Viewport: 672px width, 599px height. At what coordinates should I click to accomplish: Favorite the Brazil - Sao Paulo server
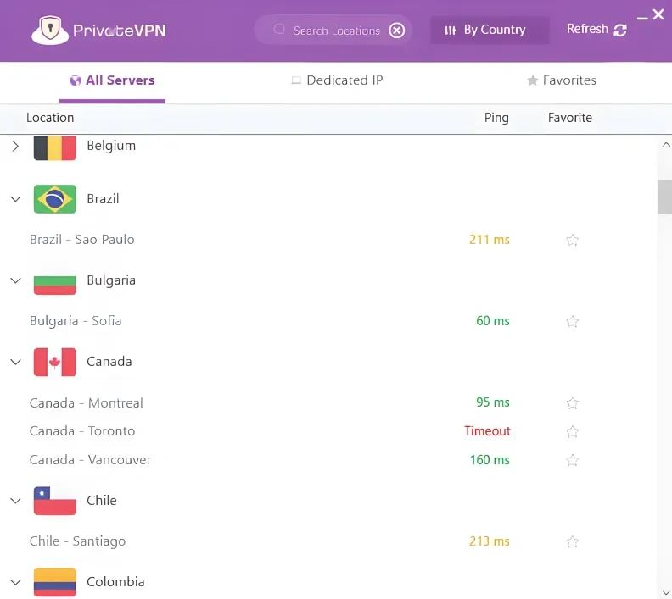point(572,240)
